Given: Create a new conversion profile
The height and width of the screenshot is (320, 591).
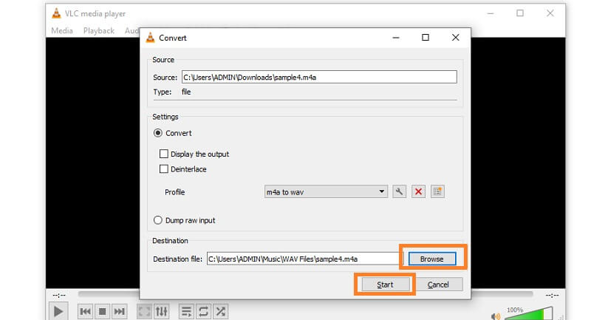Looking at the screenshot, I should click(x=437, y=191).
